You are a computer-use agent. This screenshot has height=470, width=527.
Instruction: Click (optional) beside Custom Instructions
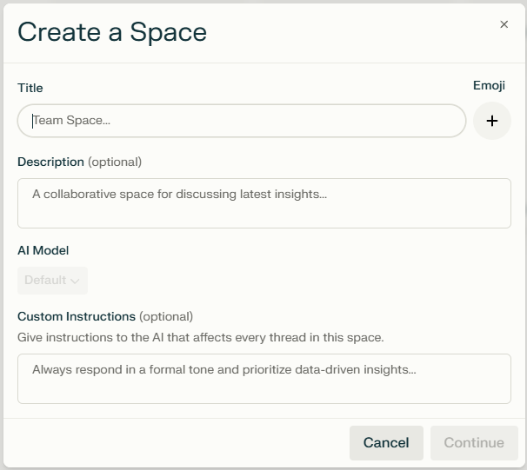[166, 316]
